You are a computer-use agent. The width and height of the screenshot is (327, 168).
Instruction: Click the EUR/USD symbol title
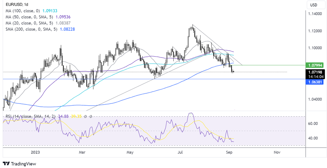click(x=13, y=4)
